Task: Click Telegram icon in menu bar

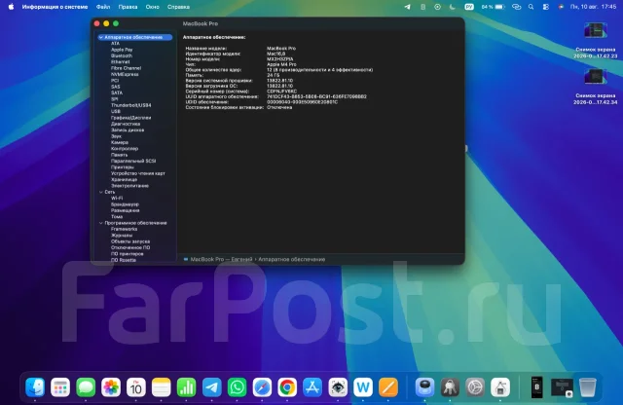Action: (407, 7)
